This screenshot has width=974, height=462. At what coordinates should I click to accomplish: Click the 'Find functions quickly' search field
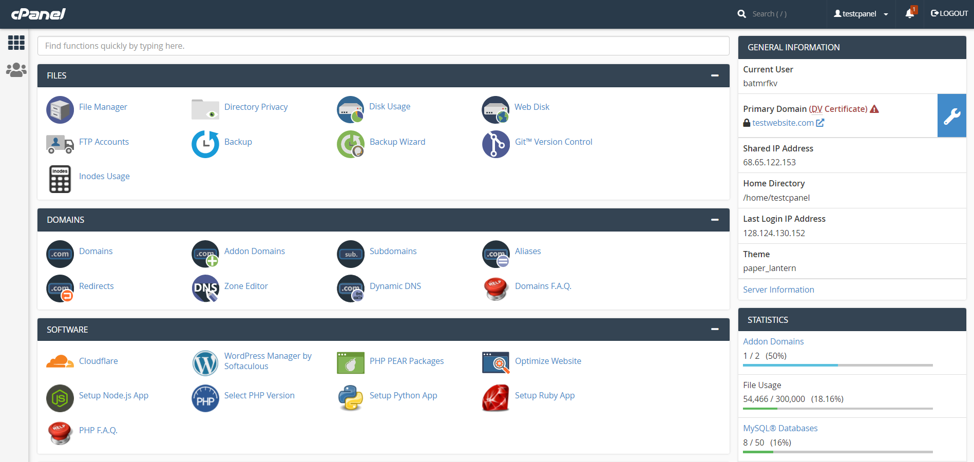point(383,46)
